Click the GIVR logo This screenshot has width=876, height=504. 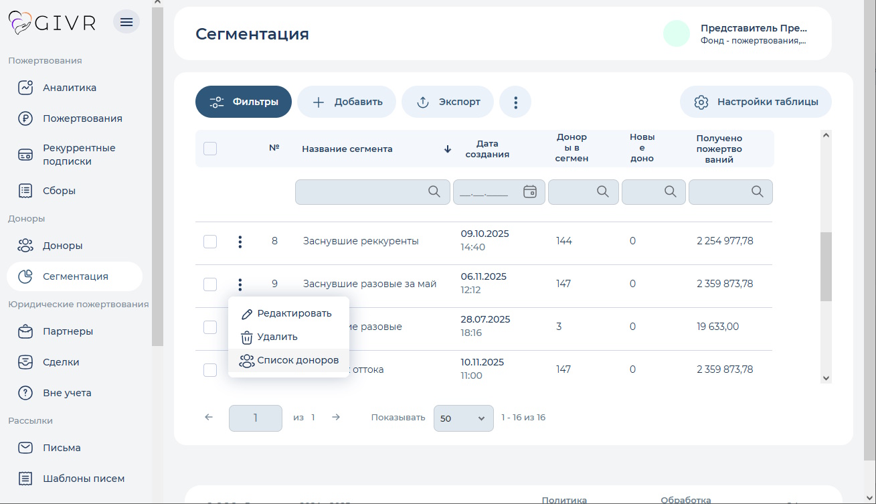[x=52, y=21]
